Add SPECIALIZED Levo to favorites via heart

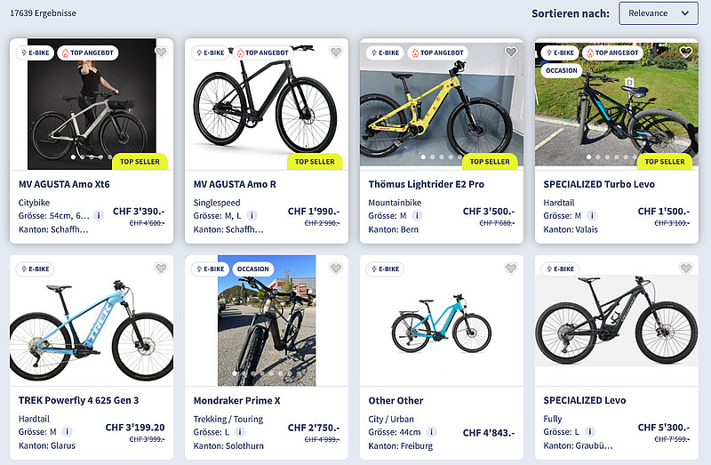click(686, 269)
